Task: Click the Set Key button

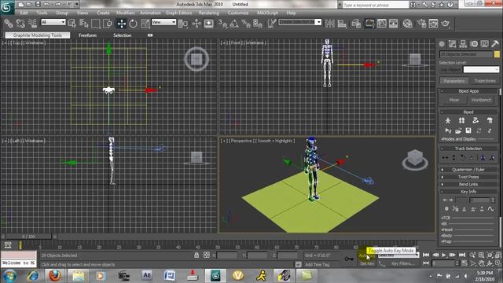Action: [x=367, y=263]
